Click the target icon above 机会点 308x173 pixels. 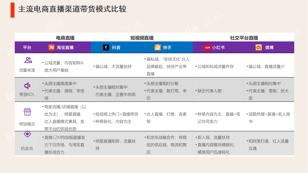pyautogui.click(x=27, y=134)
